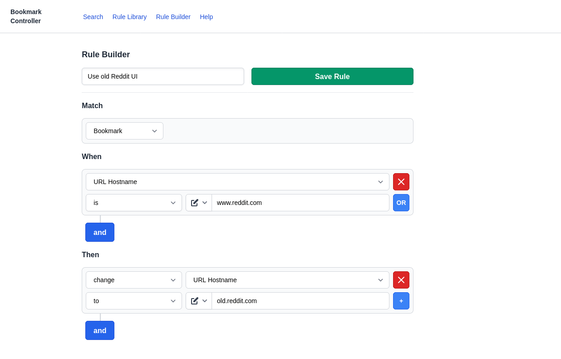Screen dimensions: 561x359
Task: Open the Match type Bookmark dropdown
Action: tap(124, 131)
